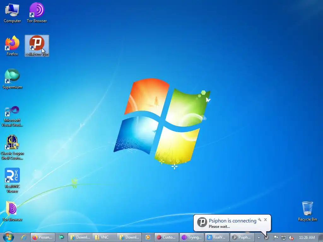This screenshot has height=242, width=323.
Task: Switch to the Psiph... taskbar window
Action: (x=242, y=237)
